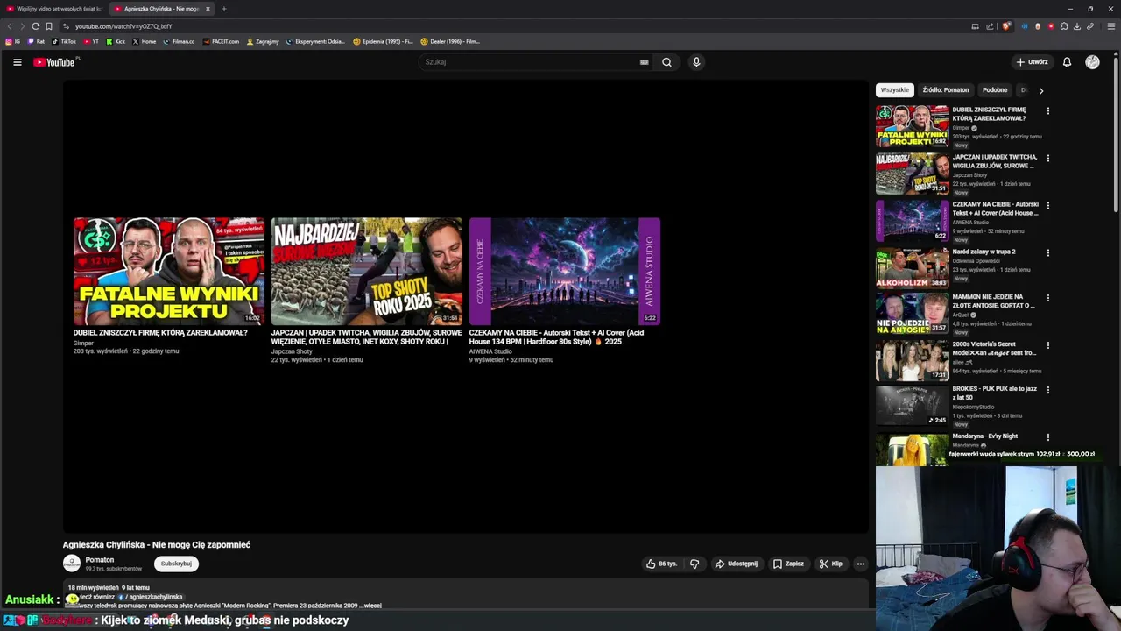Focus the Szukaj search field
This screenshot has width=1121, height=631.
click(530, 62)
